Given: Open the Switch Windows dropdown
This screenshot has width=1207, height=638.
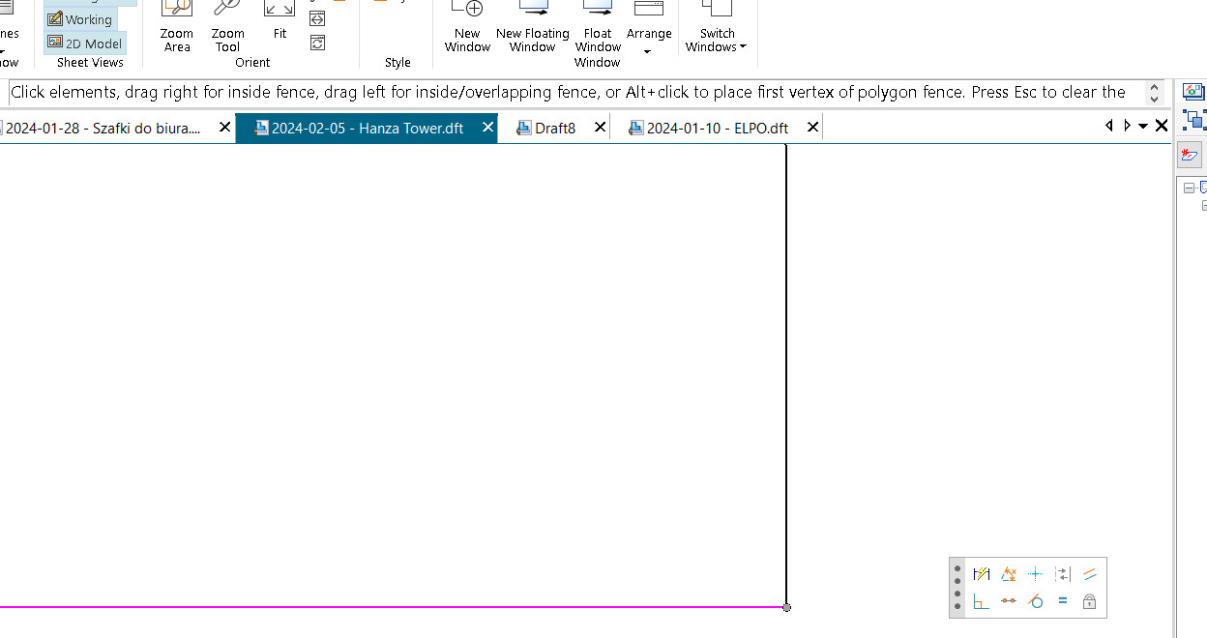Looking at the screenshot, I should (x=717, y=26).
